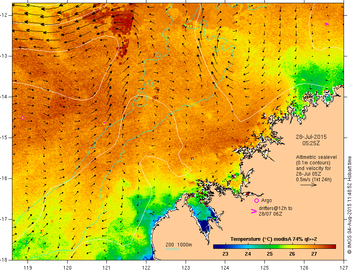Click the colorbar tick label 23
The image size is (352, 272).
click(x=225, y=254)
